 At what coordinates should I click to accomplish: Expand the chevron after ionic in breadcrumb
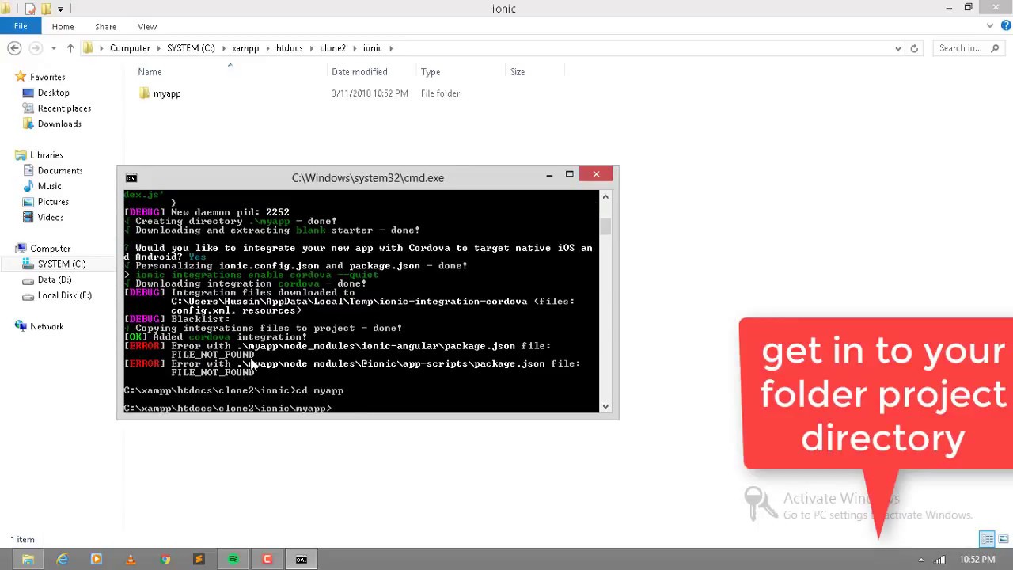(390, 48)
